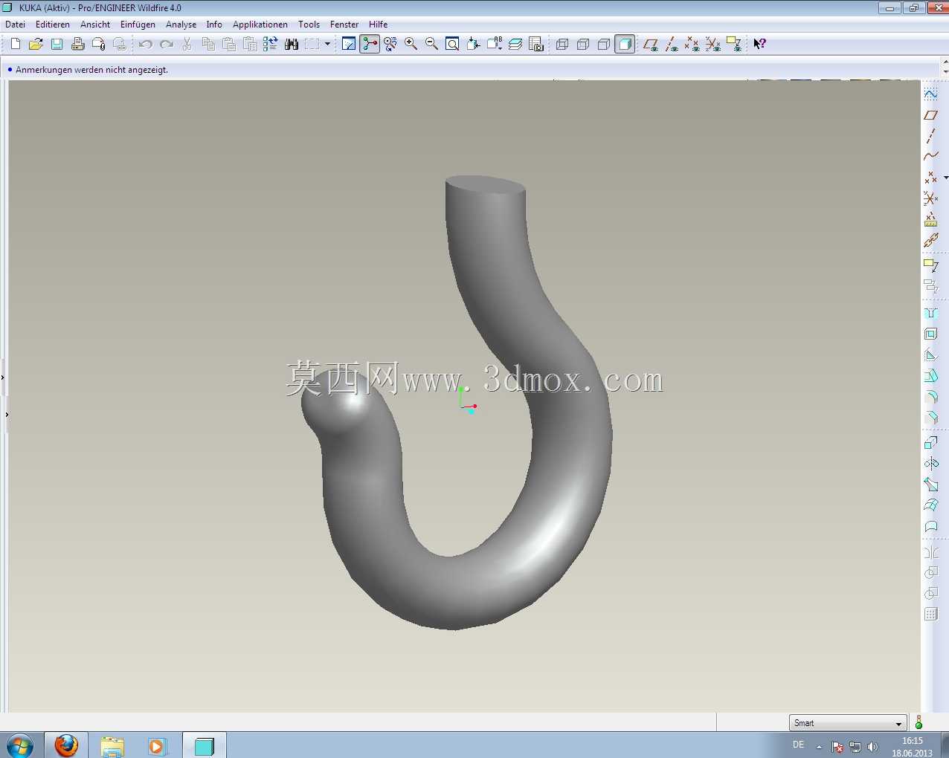Open the Analyse menu
Viewport: 949px width, 758px height.
(181, 25)
